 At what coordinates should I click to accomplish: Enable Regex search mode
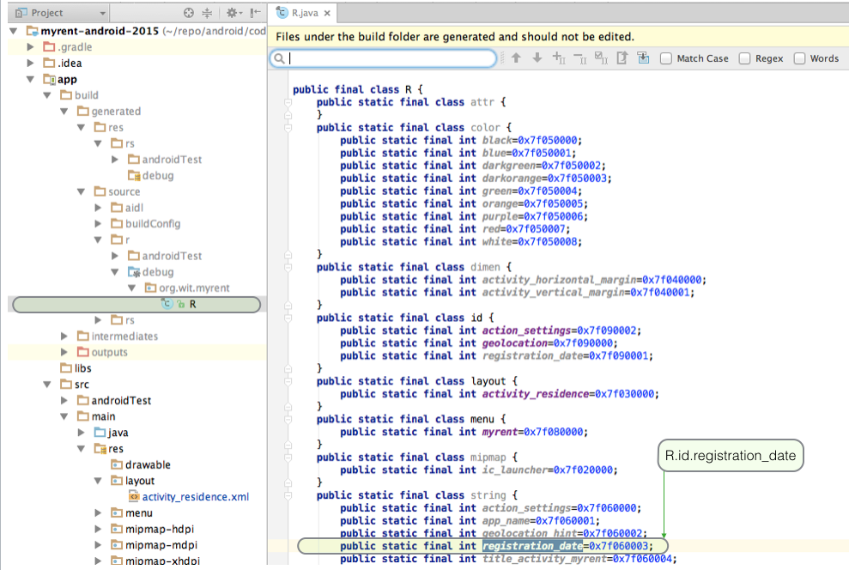click(x=745, y=58)
